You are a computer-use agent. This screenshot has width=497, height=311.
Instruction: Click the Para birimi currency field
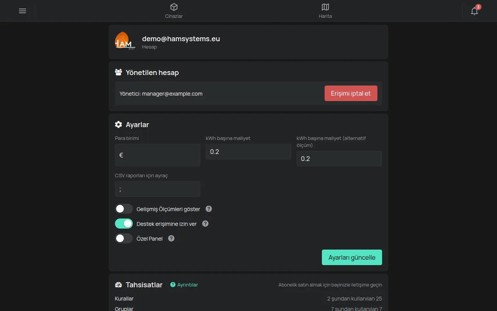[x=158, y=155]
